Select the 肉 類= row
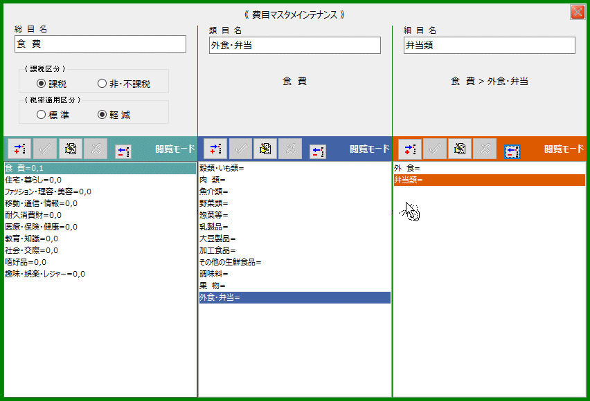The width and height of the screenshot is (590, 401). (x=295, y=180)
